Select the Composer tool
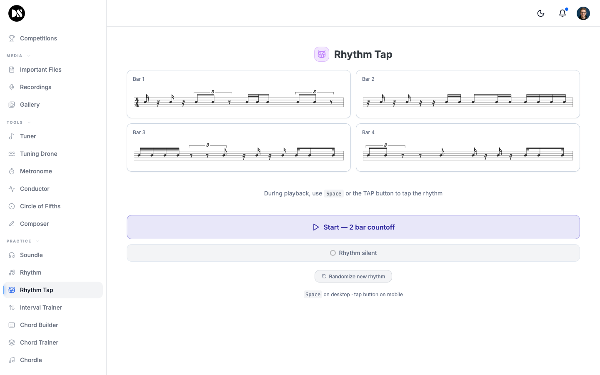600x375 pixels. pos(34,224)
